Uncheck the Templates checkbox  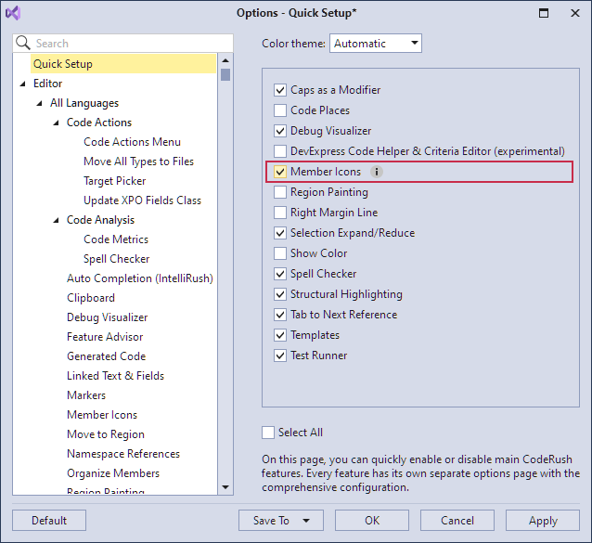[x=280, y=334]
